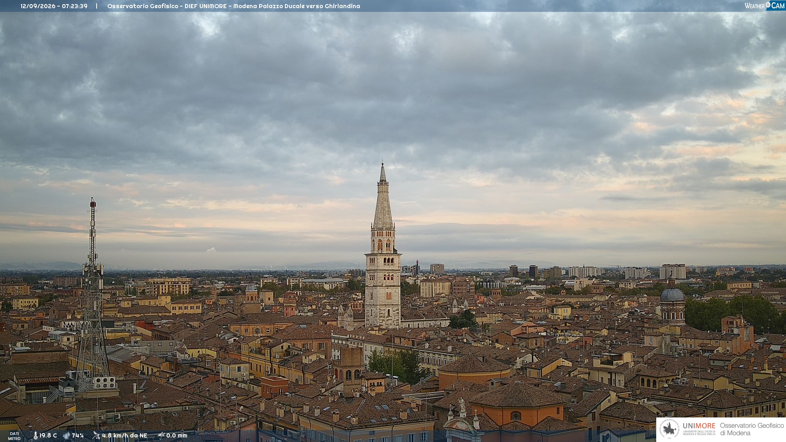
Task: Open the DATI METEO label
Action: coord(14,436)
